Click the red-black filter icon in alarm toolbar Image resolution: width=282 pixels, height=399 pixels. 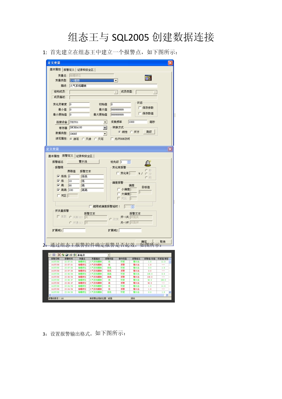click(59, 255)
